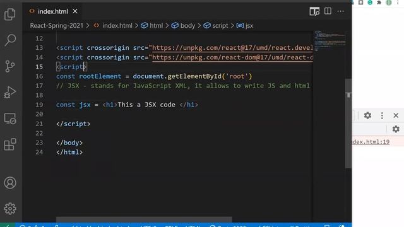Close the browser DevTools panel
This screenshot has width=404, height=227.
tap(396, 115)
